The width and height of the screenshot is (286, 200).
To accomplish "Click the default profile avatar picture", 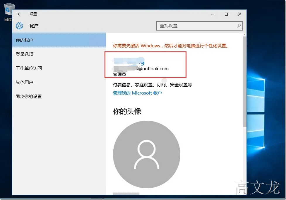I will click(x=147, y=154).
